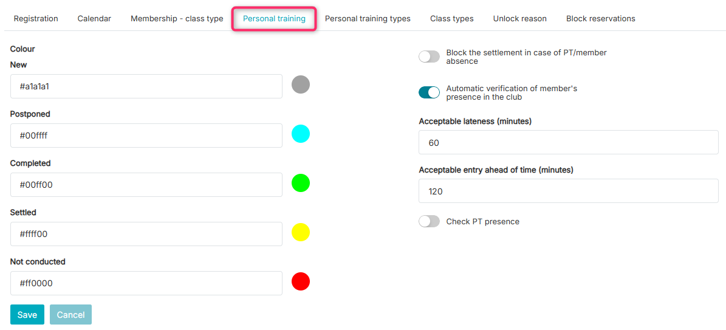The width and height of the screenshot is (726, 330).
Task: Click the New colour hex input field
Action: pyautogui.click(x=146, y=86)
